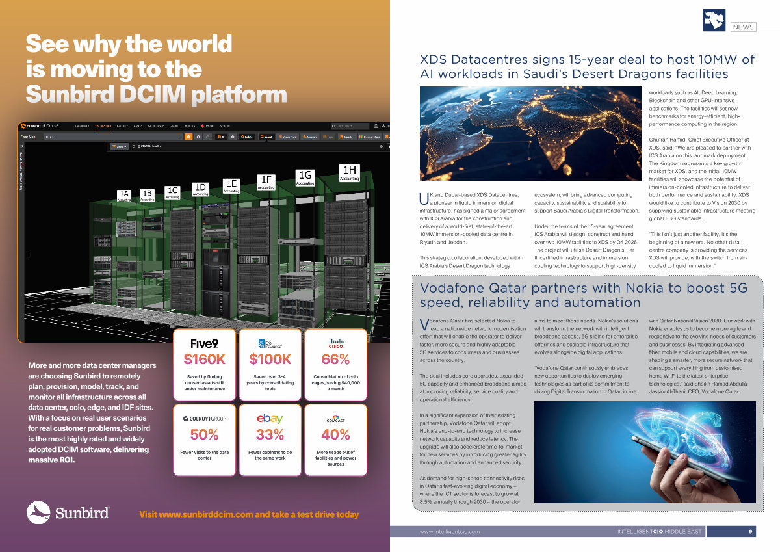Select the Connectivity tool in floor map toolbar
This screenshot has height=552, width=780.
tap(287, 137)
